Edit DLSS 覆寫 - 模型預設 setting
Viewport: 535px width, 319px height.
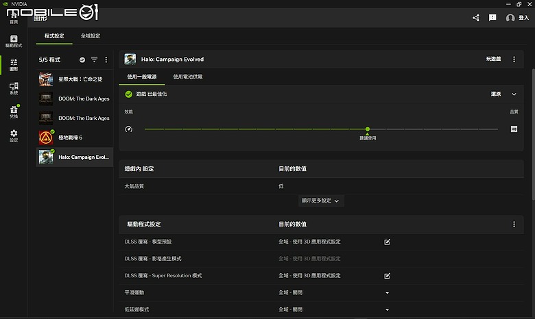click(x=387, y=242)
